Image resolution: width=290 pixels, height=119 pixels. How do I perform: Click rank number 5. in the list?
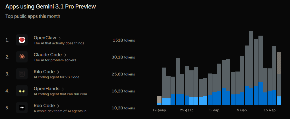click(7, 108)
